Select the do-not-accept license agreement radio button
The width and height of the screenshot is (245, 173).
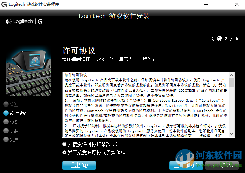point(64,152)
